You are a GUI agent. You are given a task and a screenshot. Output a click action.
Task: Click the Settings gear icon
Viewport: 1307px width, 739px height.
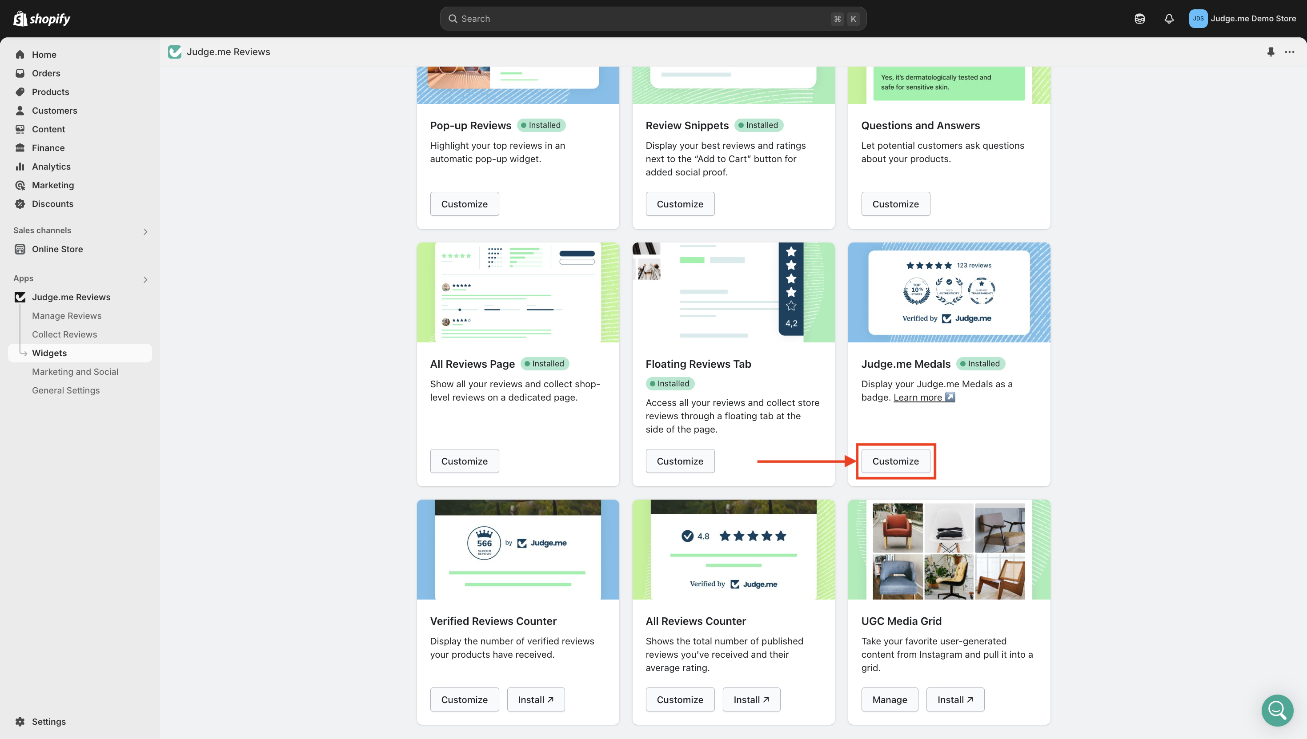[x=20, y=721]
